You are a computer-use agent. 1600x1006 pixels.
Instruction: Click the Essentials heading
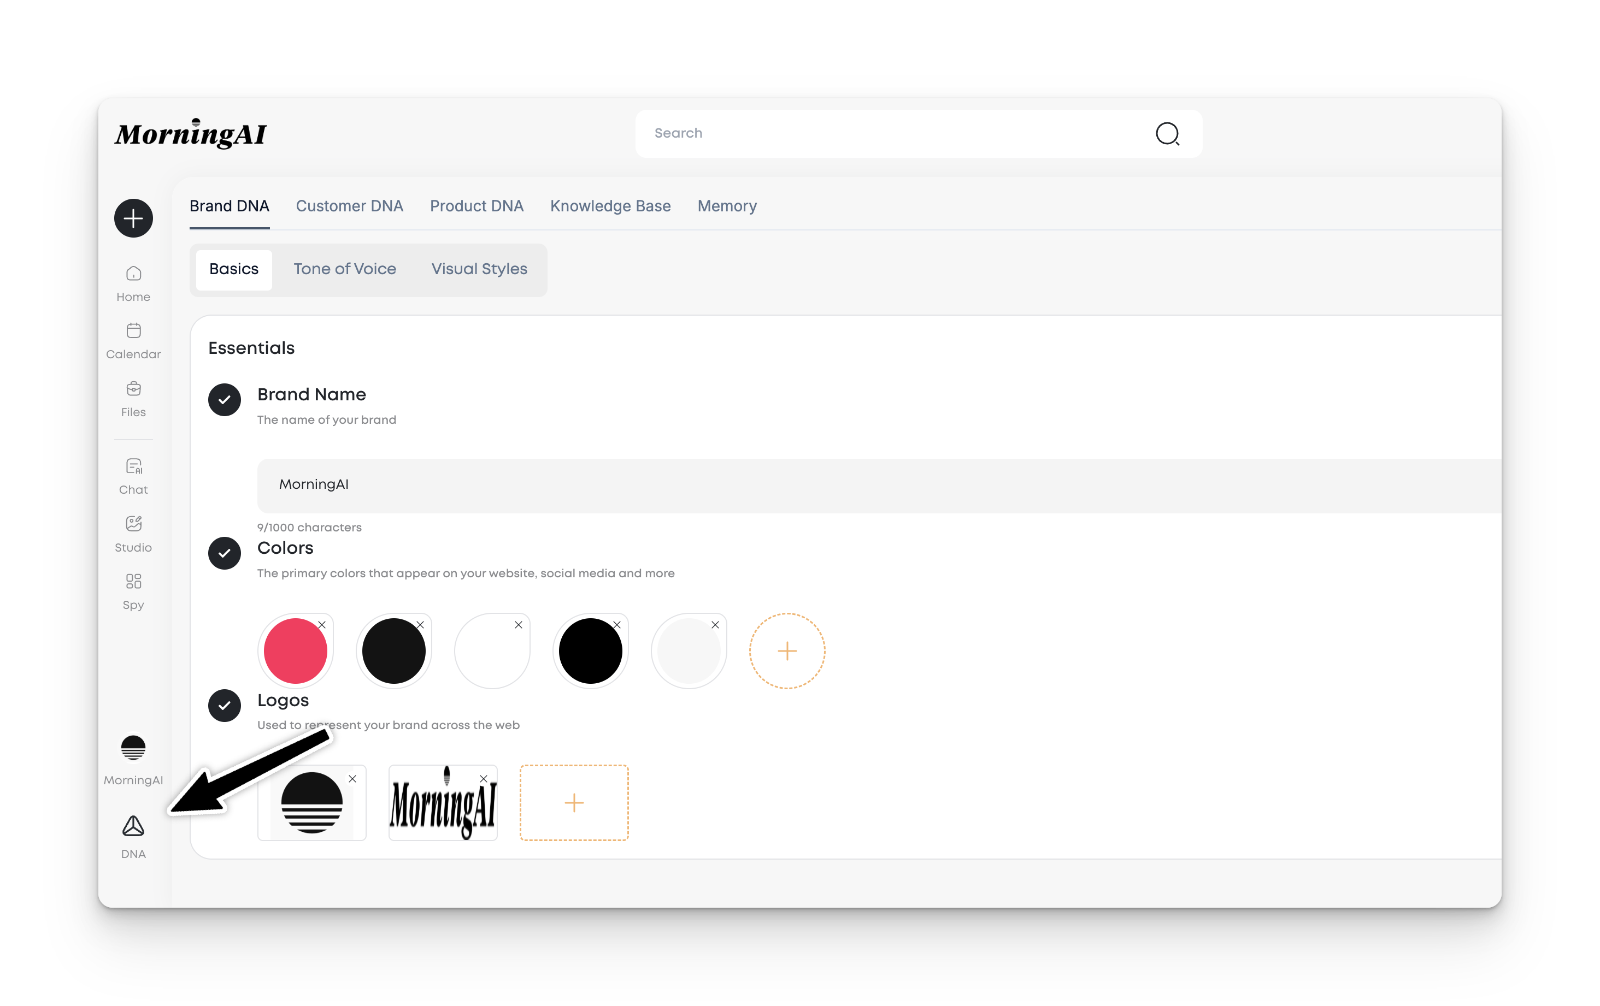[x=251, y=348]
